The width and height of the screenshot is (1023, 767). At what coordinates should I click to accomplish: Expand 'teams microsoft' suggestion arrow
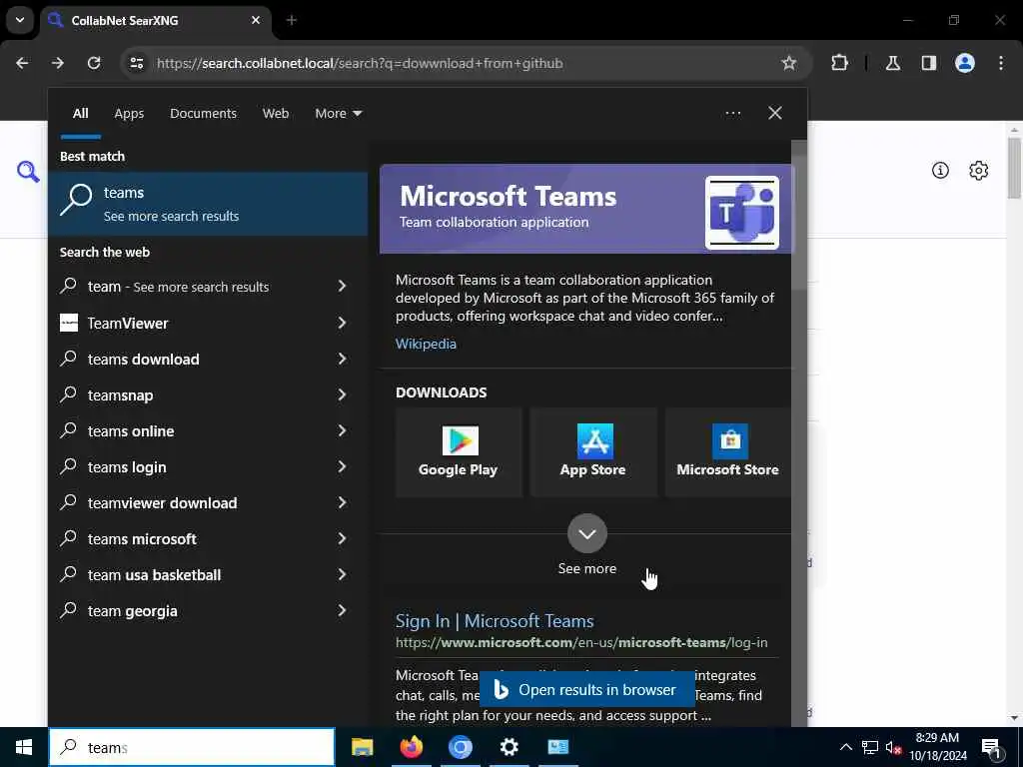pyautogui.click(x=342, y=538)
